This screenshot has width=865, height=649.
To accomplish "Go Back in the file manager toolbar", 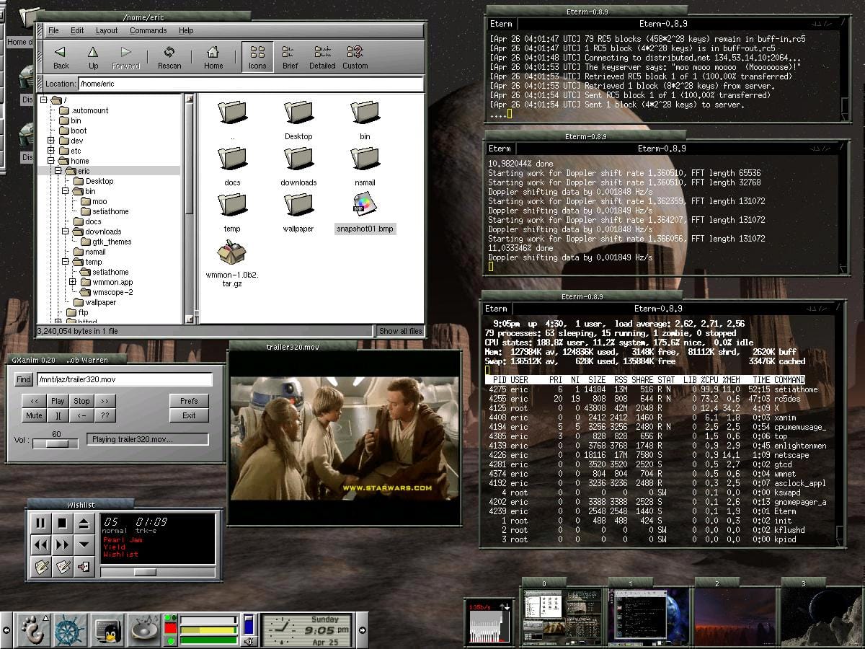I will (61, 56).
